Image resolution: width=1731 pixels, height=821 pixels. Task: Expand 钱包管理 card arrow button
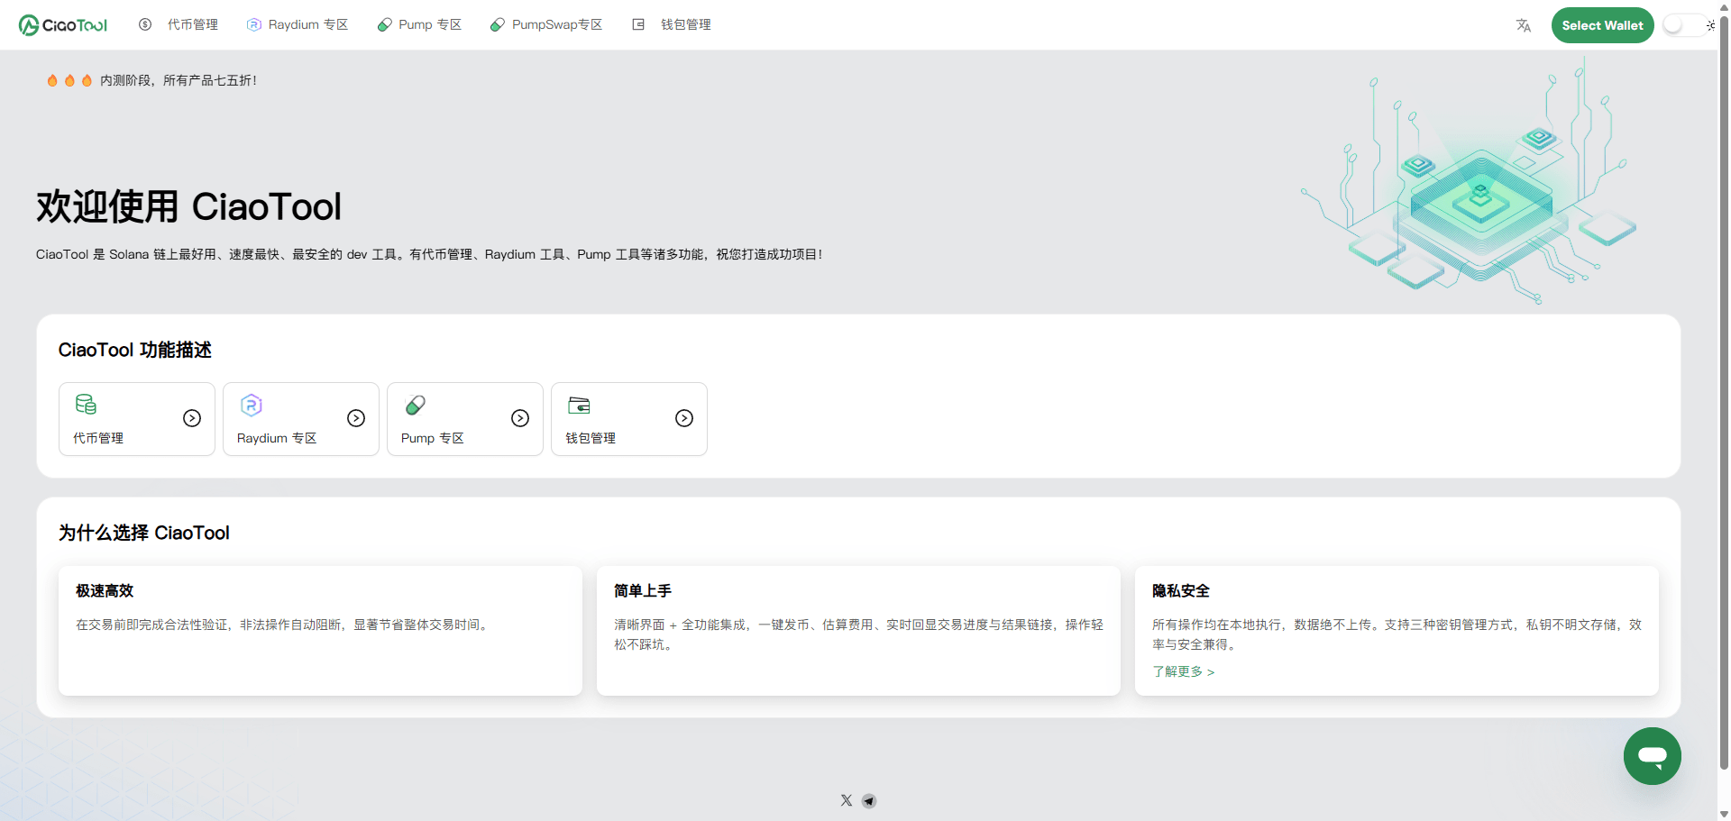[x=684, y=418]
